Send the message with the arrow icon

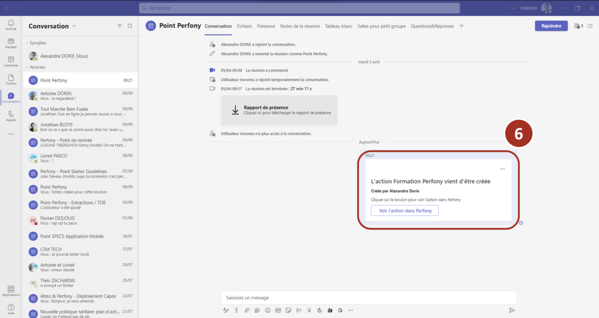[x=512, y=310]
